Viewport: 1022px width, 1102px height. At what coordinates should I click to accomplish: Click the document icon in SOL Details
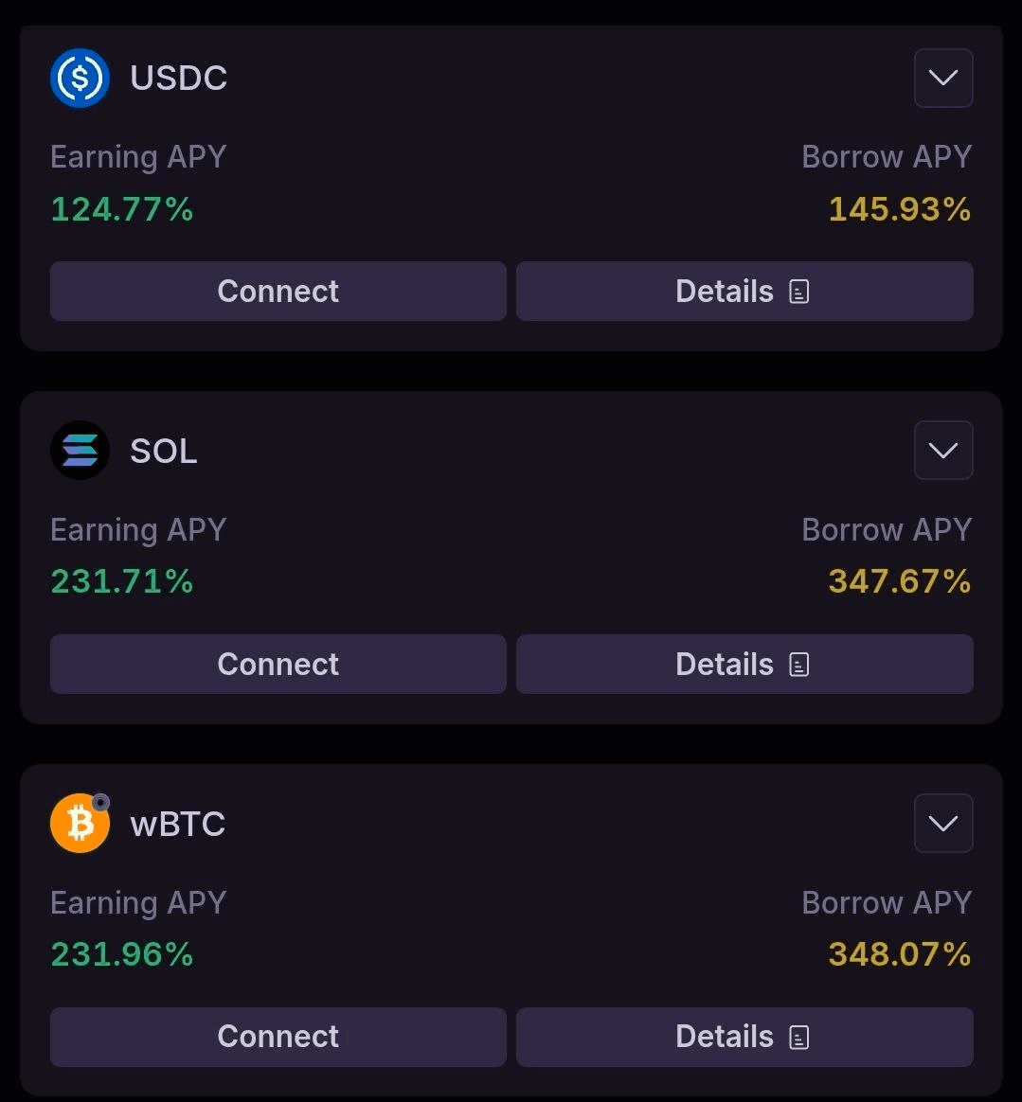(x=799, y=665)
